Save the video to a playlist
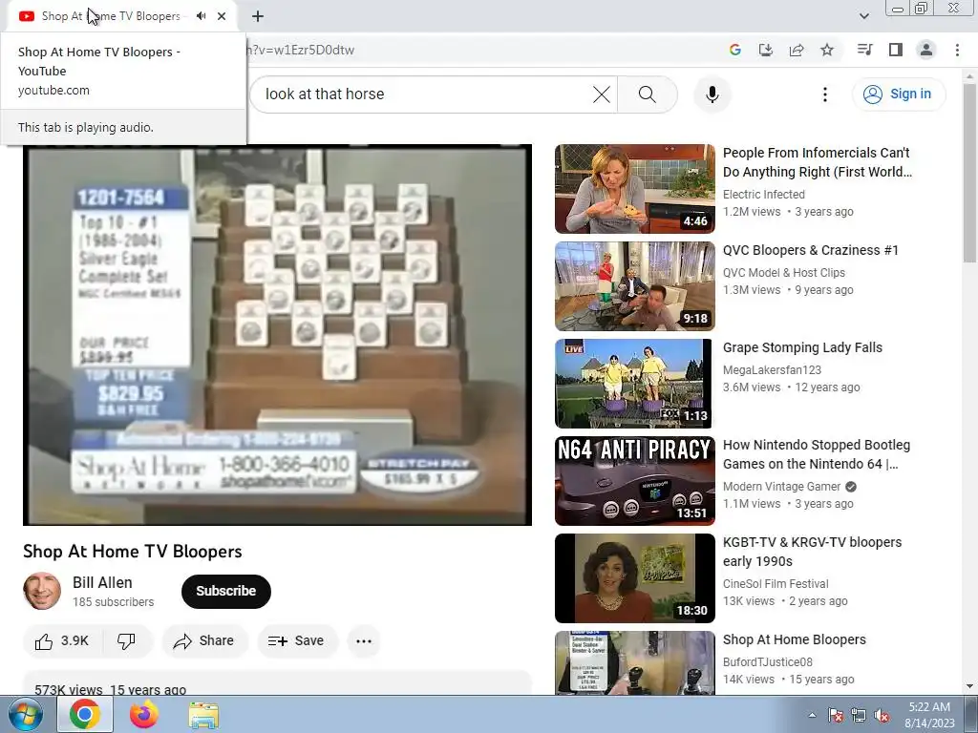This screenshot has height=733, width=978. [297, 640]
